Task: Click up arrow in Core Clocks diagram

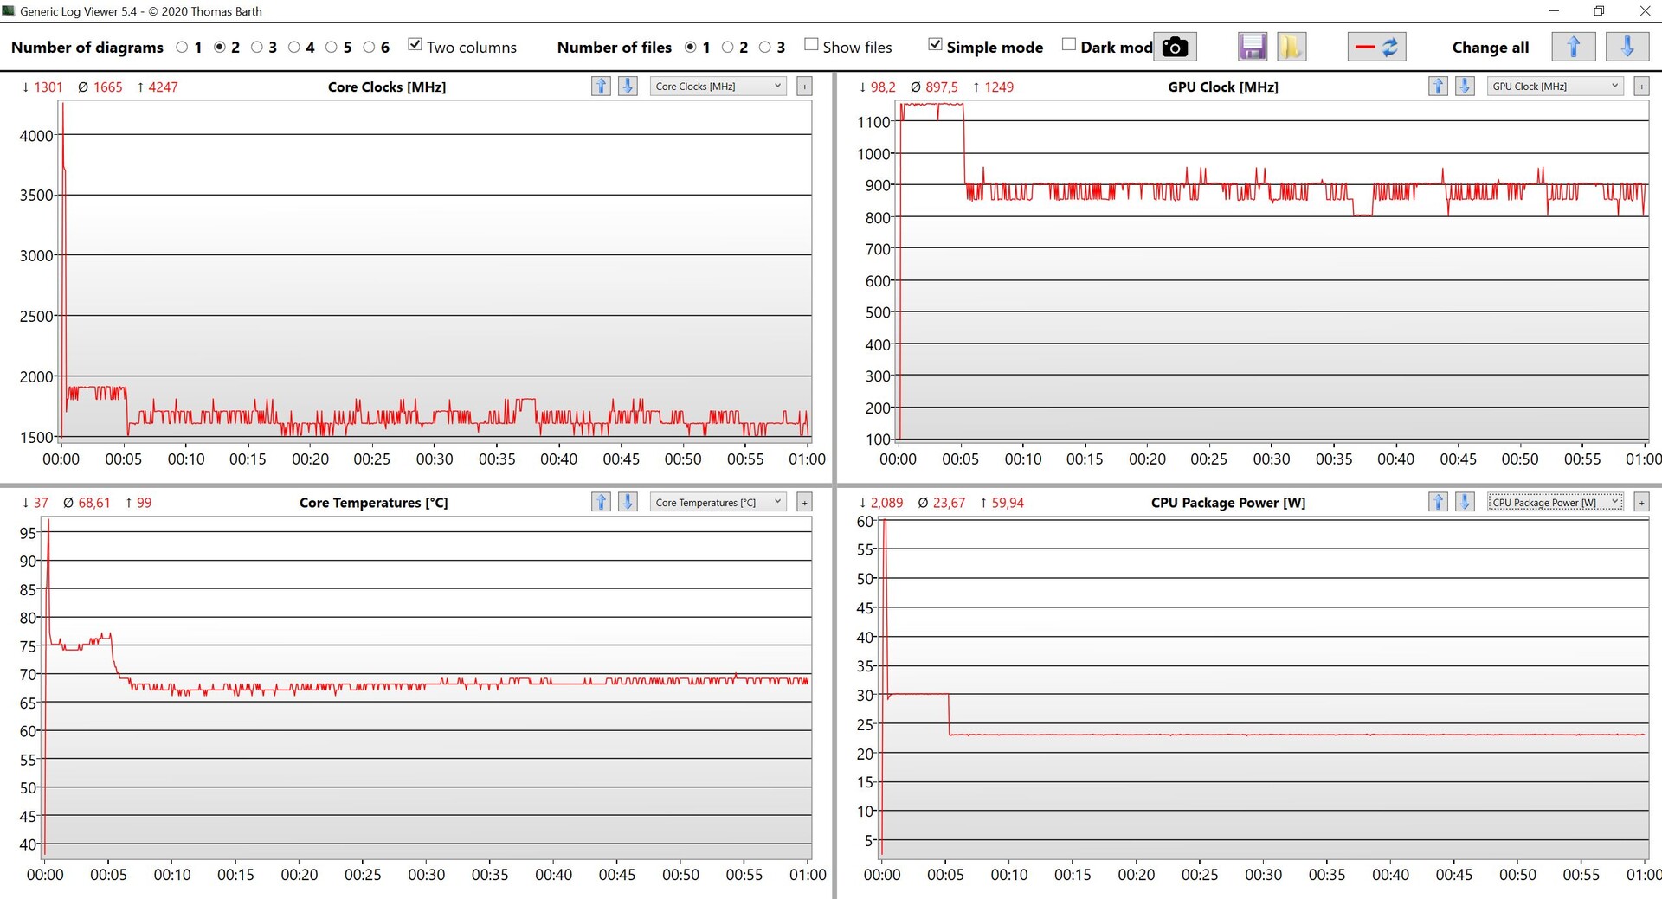Action: click(601, 87)
